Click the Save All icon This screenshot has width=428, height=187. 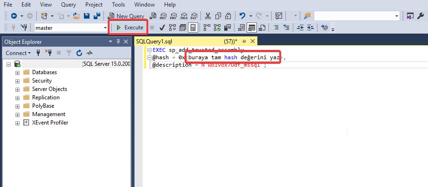coord(97,16)
